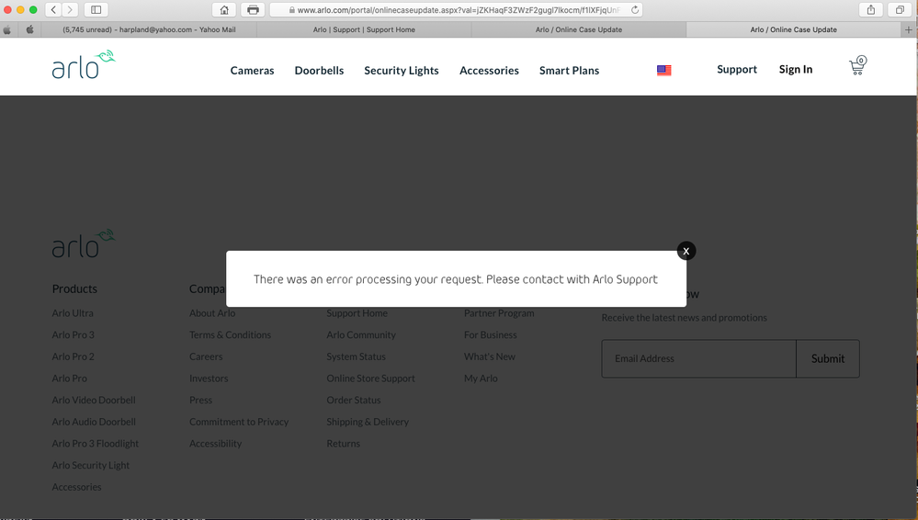
Task: Go back with Safari's back arrow
Action: 53,9
